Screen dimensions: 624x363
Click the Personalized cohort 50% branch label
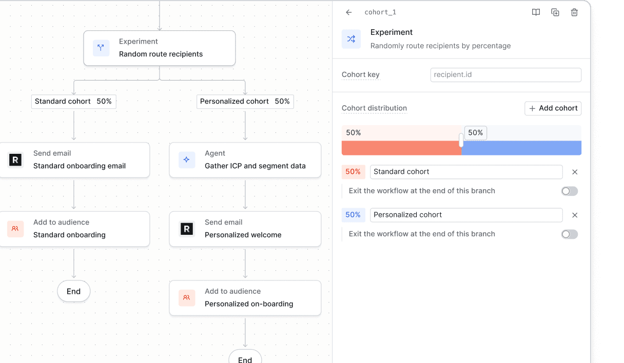pos(245,102)
